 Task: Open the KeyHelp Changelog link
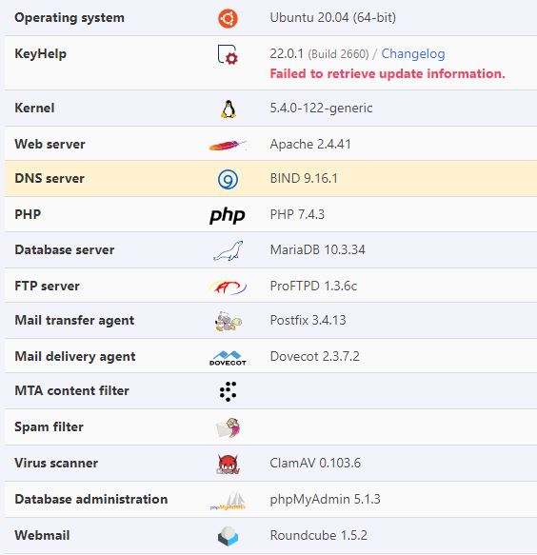(x=413, y=54)
